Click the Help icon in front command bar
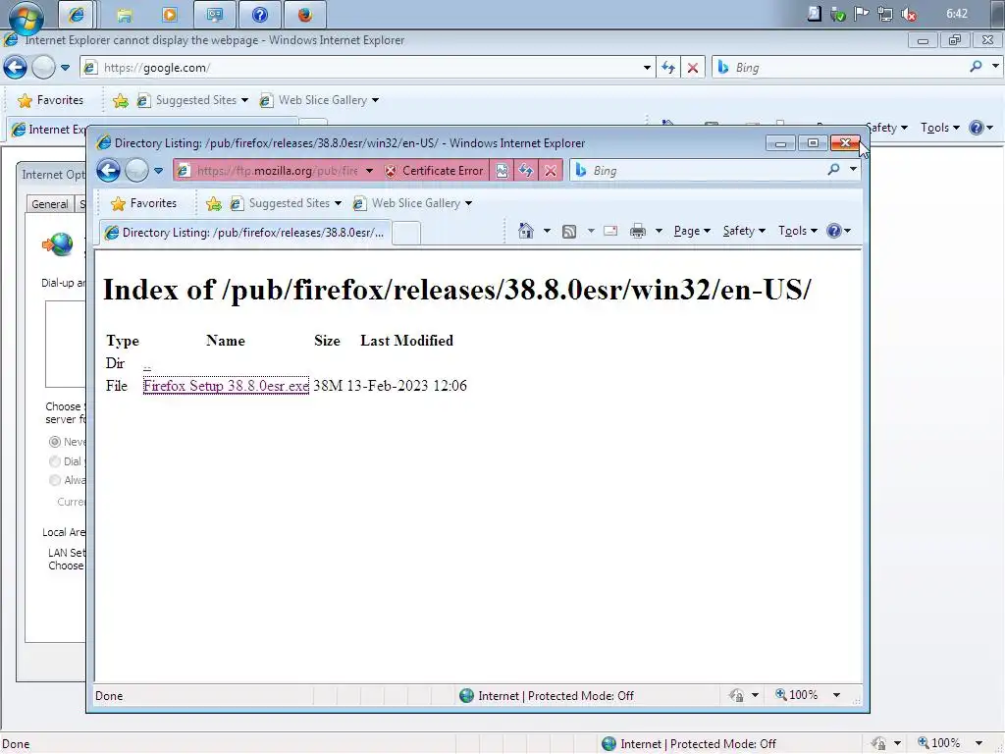Viewport: 1005px width, 754px height. point(834,231)
